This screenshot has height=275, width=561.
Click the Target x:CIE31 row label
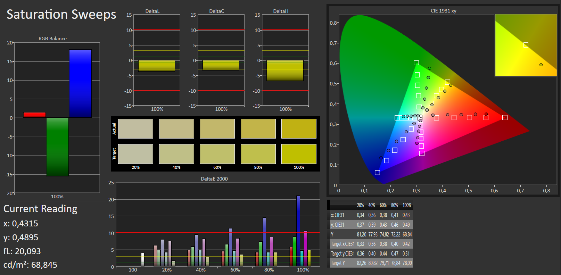[x=343, y=244]
